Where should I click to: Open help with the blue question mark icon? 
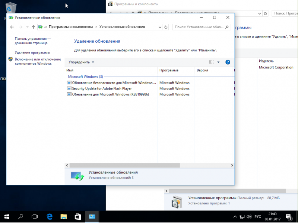[x=228, y=62]
